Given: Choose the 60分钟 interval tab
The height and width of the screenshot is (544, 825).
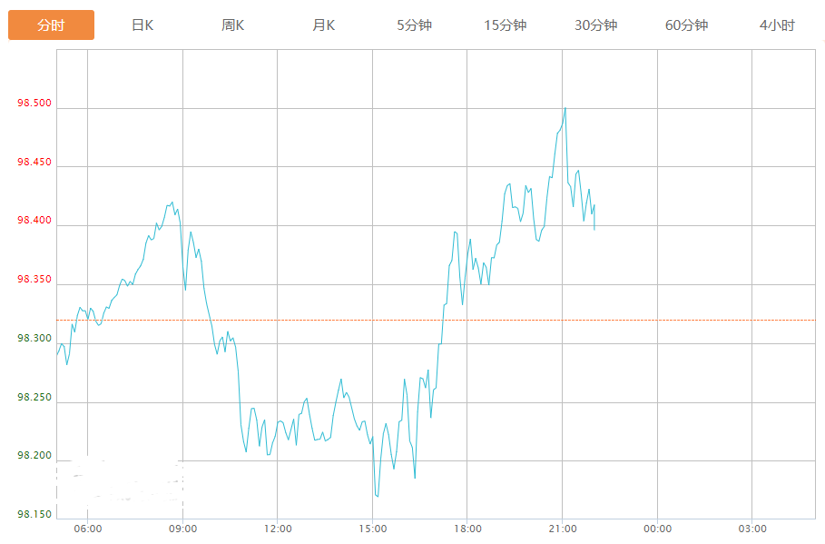Looking at the screenshot, I should [x=686, y=25].
